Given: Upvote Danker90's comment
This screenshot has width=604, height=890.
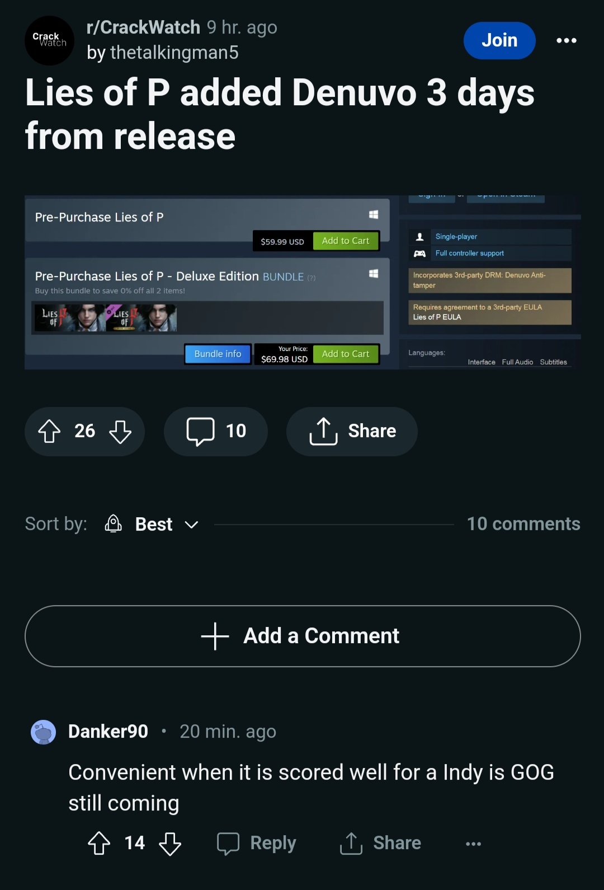Looking at the screenshot, I should 99,843.
